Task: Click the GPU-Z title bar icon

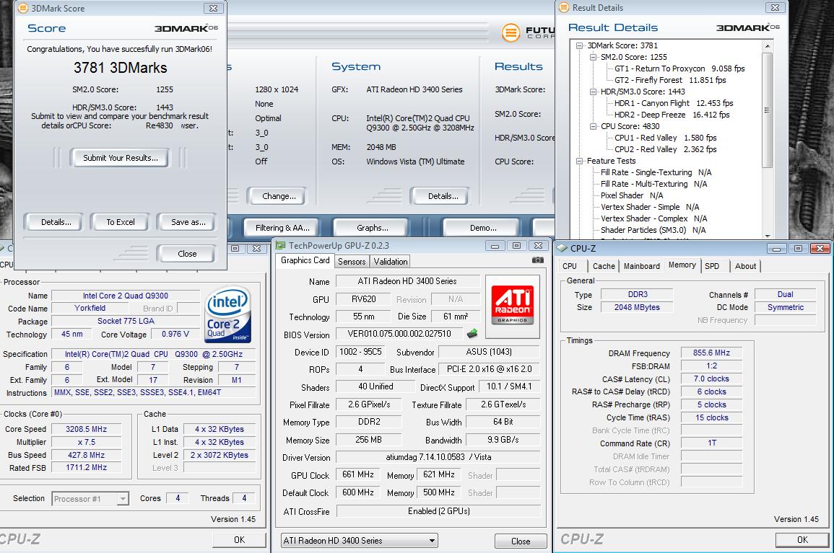Action: pos(281,245)
